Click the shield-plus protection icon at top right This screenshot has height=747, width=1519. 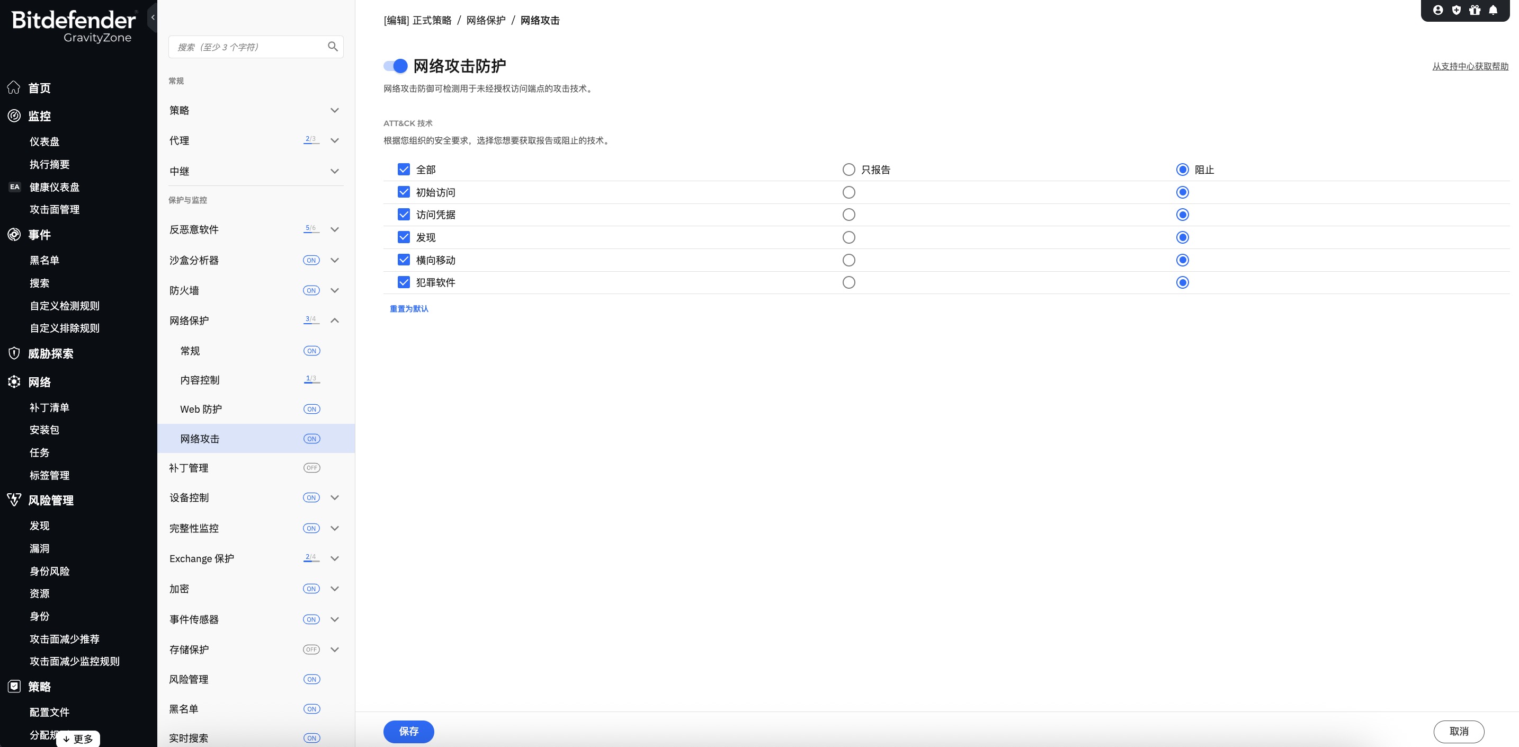tap(1456, 10)
